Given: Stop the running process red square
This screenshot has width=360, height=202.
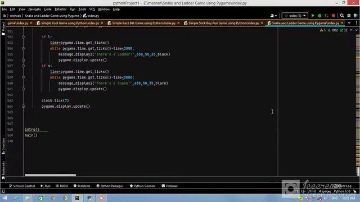Looking at the screenshot, I should click(334, 16).
